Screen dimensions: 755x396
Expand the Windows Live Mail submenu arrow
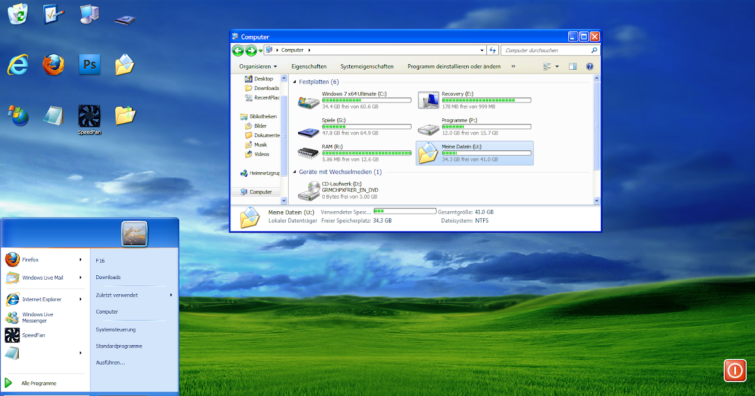point(81,277)
